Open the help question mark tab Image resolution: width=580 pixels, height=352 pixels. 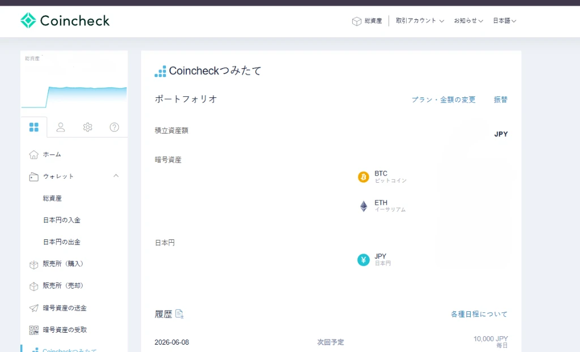114,127
